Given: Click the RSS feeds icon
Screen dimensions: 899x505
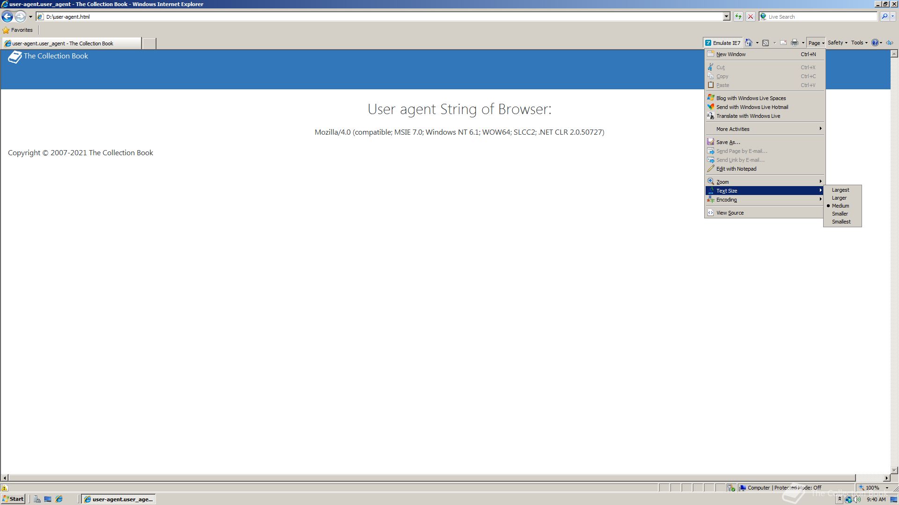Looking at the screenshot, I should 766,43.
